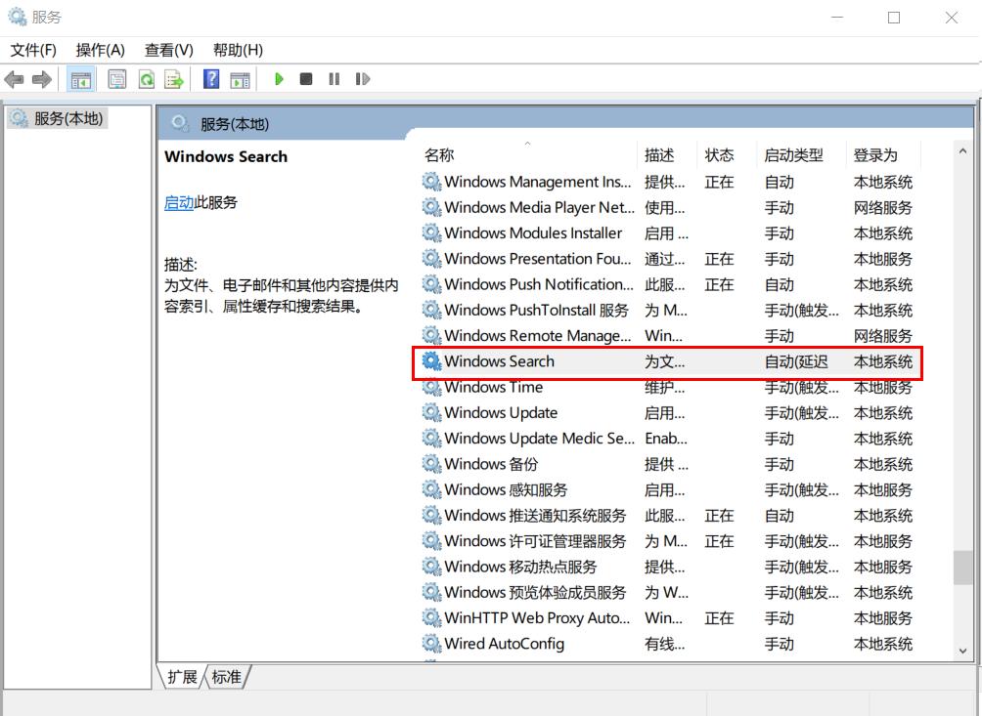Click the scrollbar up arrow
This screenshot has width=982, height=716.
pyautogui.click(x=961, y=149)
